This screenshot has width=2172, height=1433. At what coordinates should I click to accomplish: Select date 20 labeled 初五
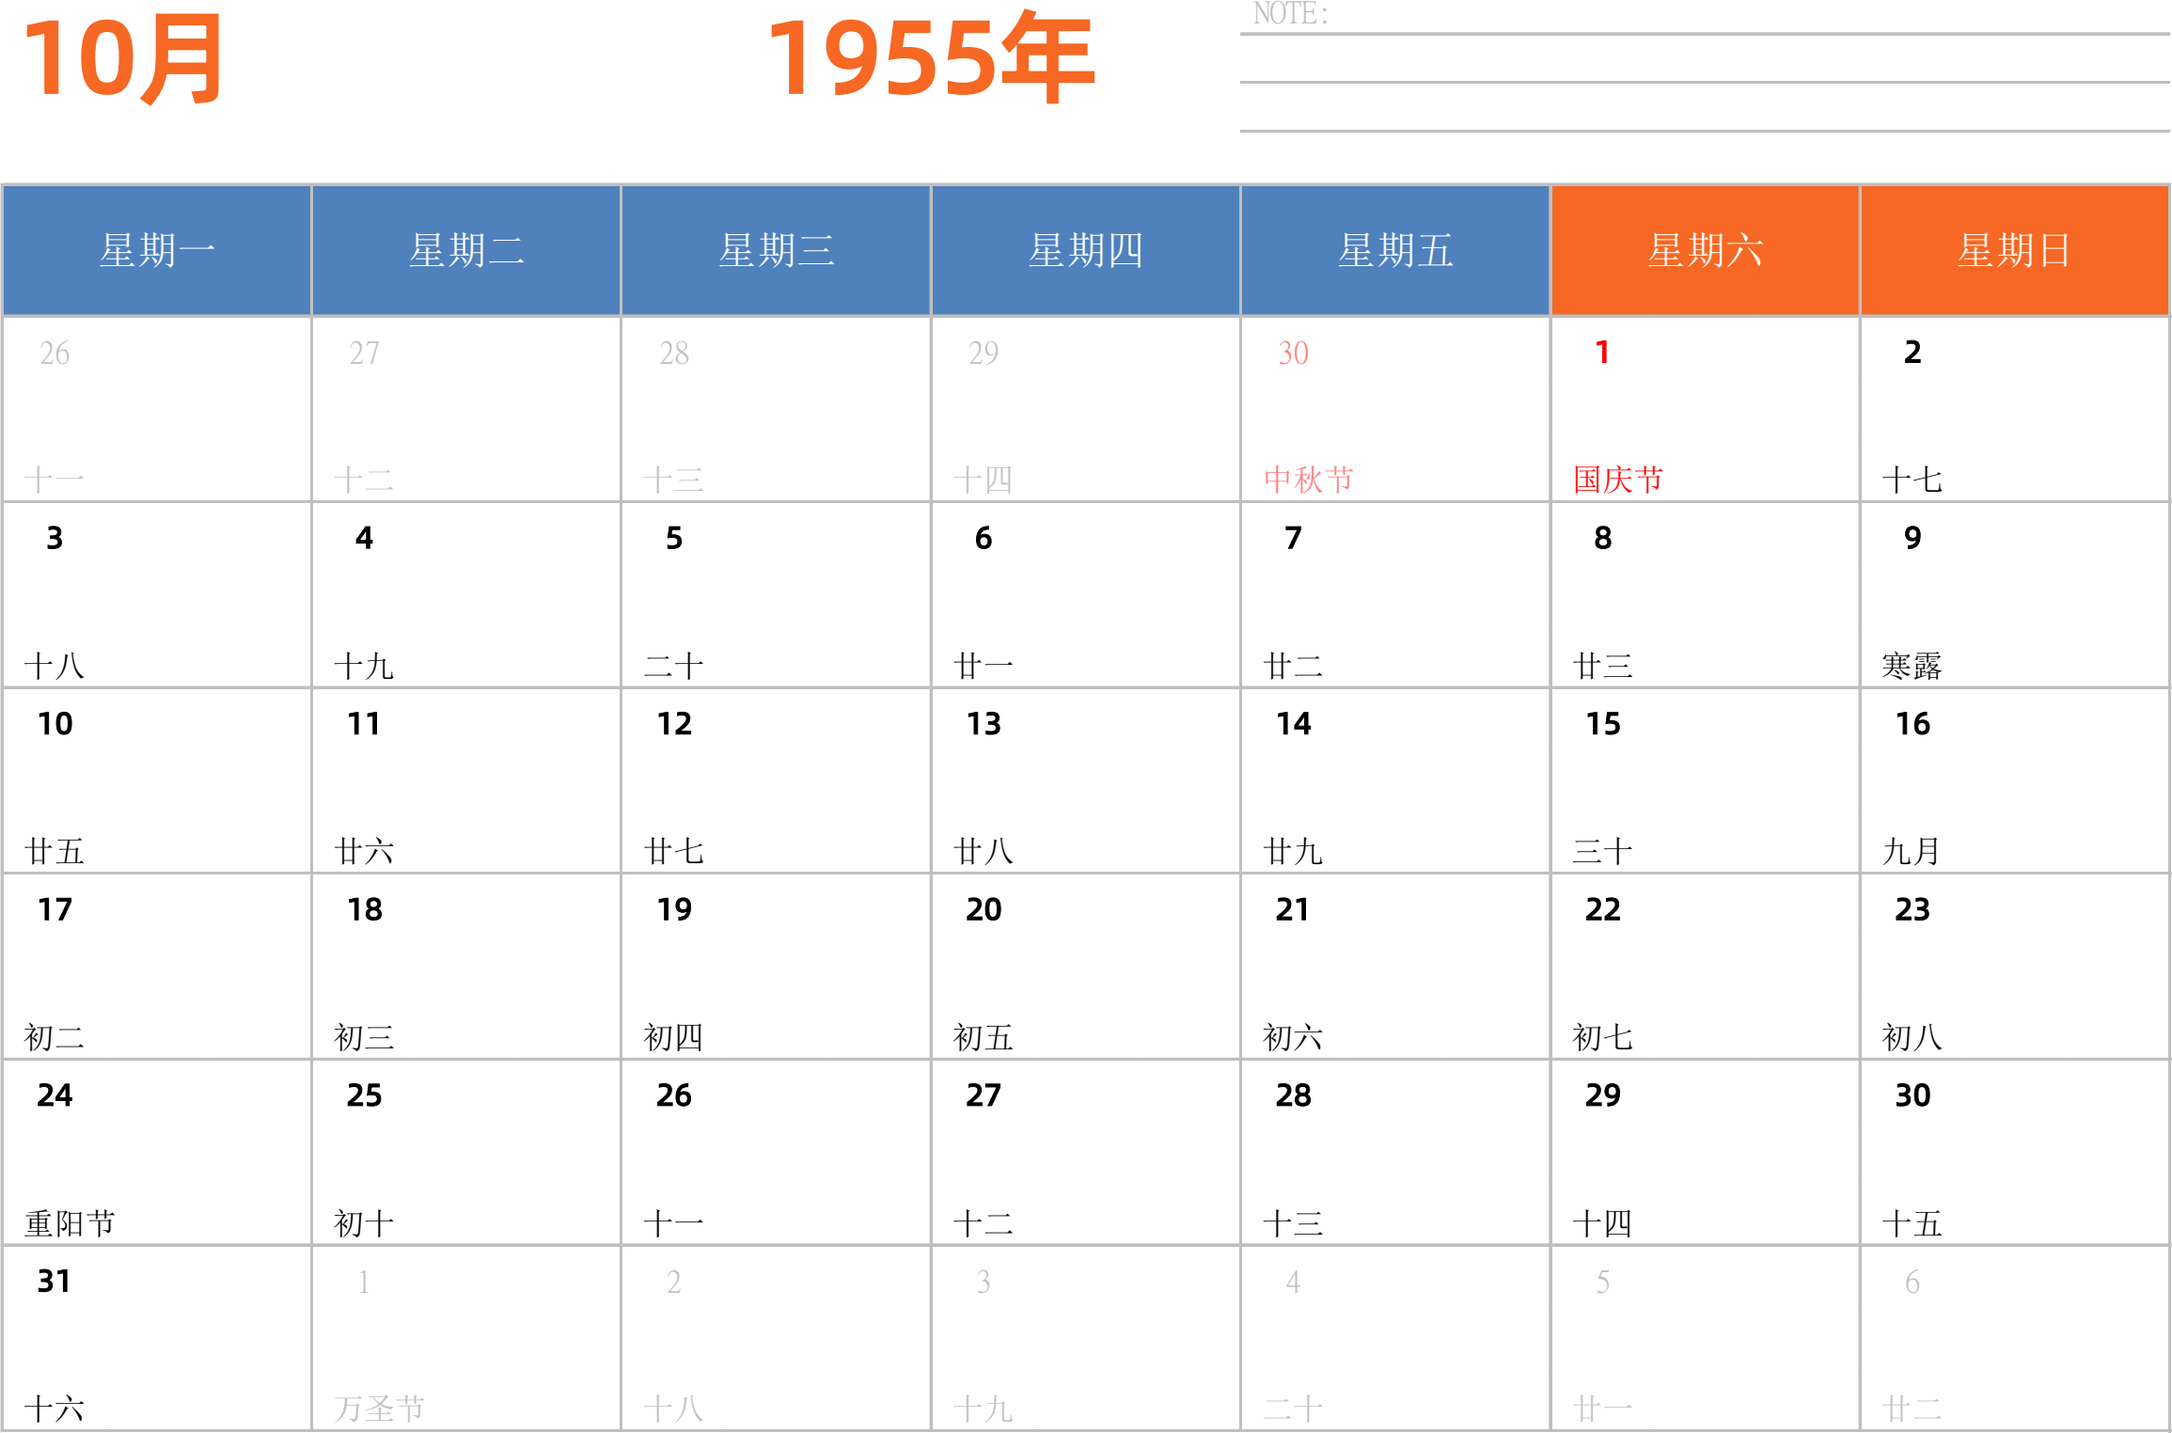1085,967
